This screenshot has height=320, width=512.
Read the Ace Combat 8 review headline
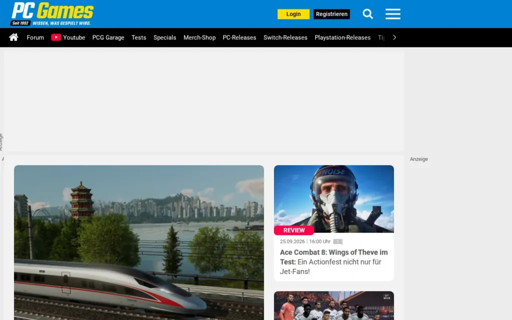[x=333, y=262]
